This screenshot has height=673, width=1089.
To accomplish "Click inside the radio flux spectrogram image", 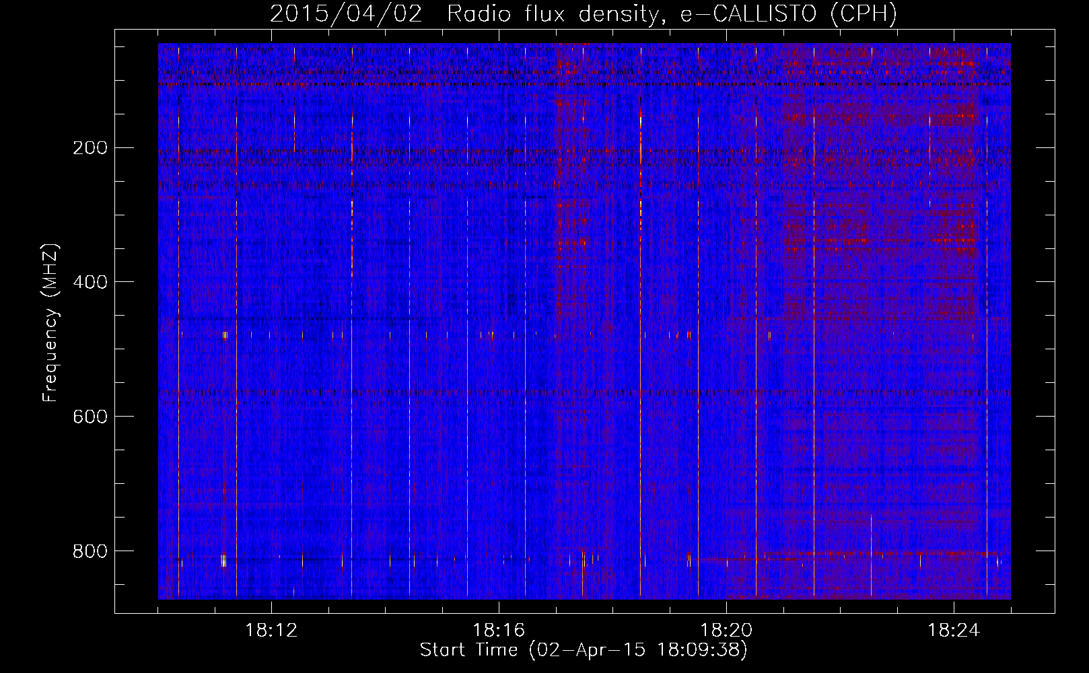I will tap(584, 321).
